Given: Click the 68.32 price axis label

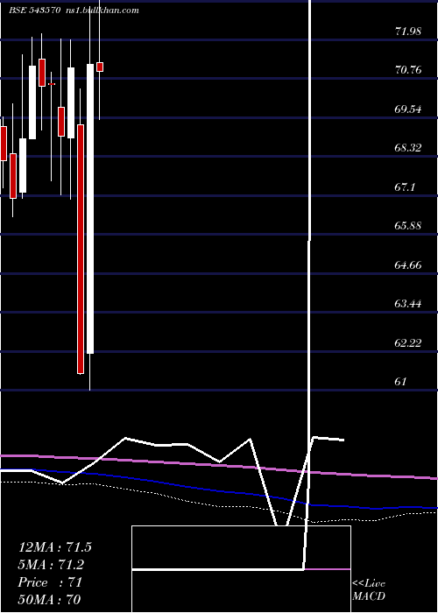Looking at the screenshot, I should (x=408, y=148).
